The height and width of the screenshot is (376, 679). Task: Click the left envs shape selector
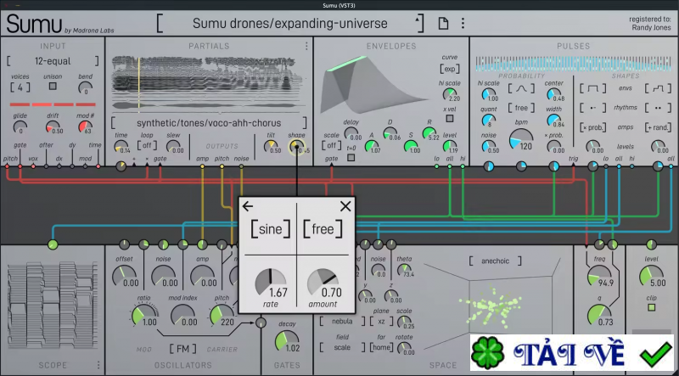592,88
